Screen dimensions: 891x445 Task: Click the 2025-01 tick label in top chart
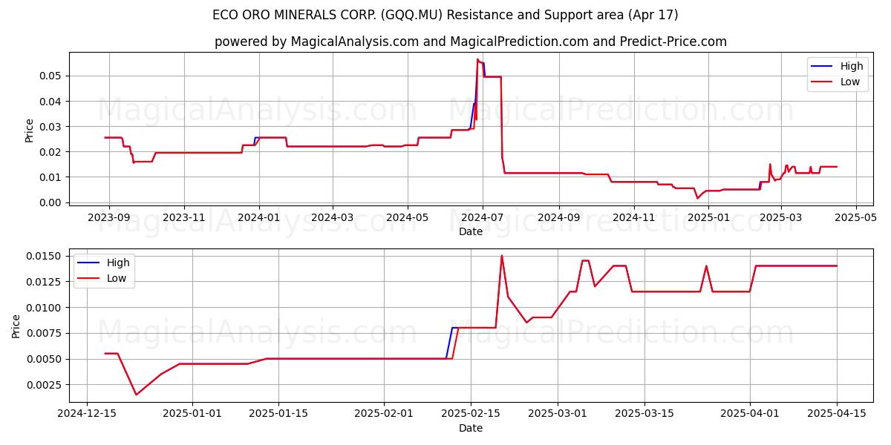(708, 217)
